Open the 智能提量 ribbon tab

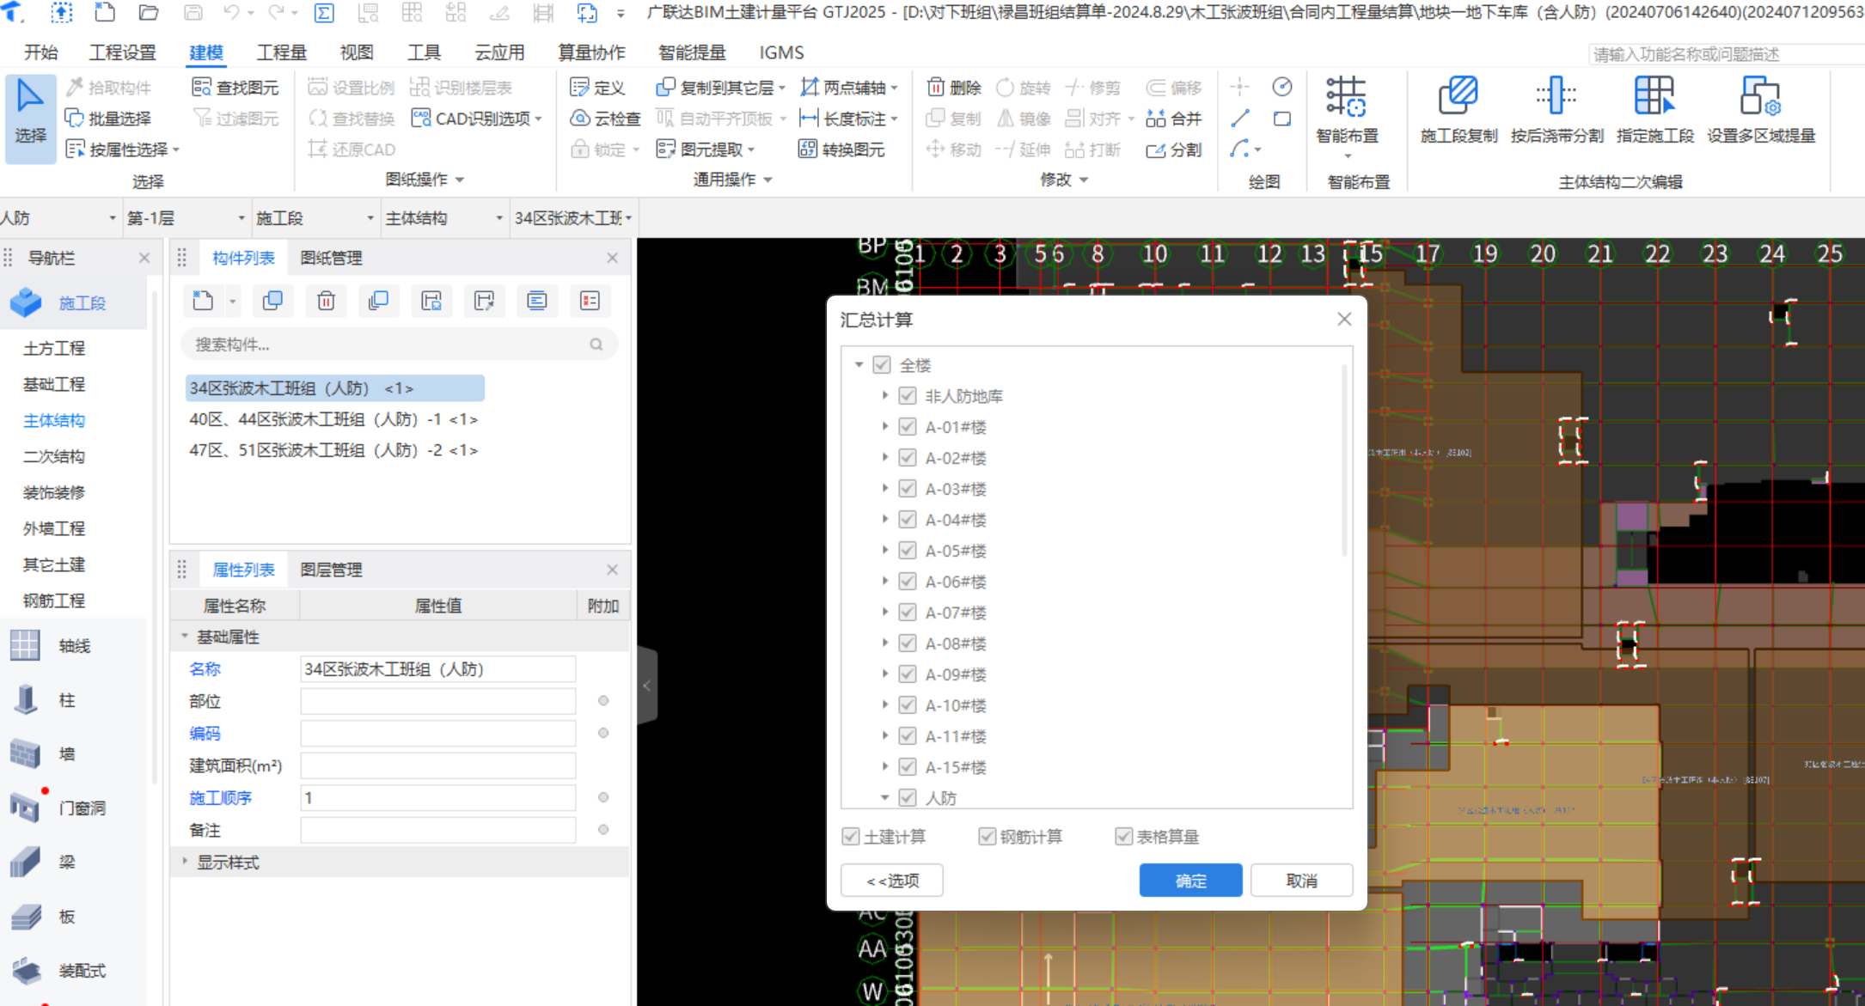coord(692,52)
